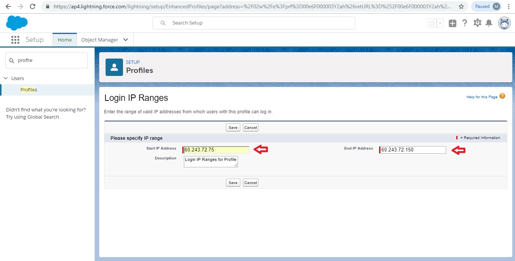Click the top Save button
The height and width of the screenshot is (261, 515).
pyautogui.click(x=233, y=128)
